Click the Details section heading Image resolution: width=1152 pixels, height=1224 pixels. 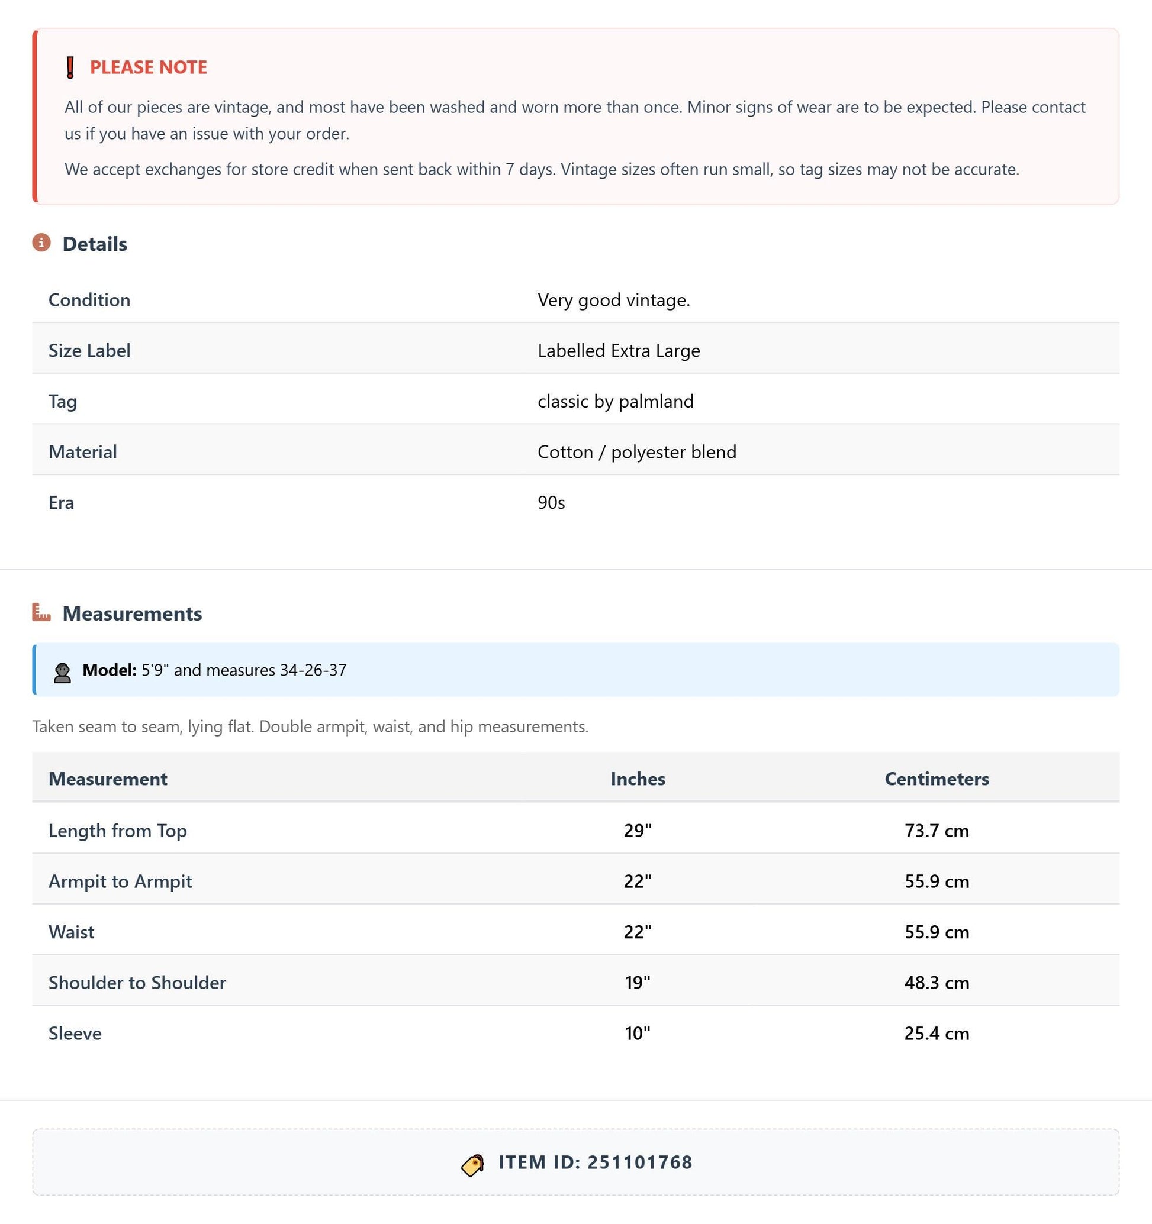click(x=95, y=244)
